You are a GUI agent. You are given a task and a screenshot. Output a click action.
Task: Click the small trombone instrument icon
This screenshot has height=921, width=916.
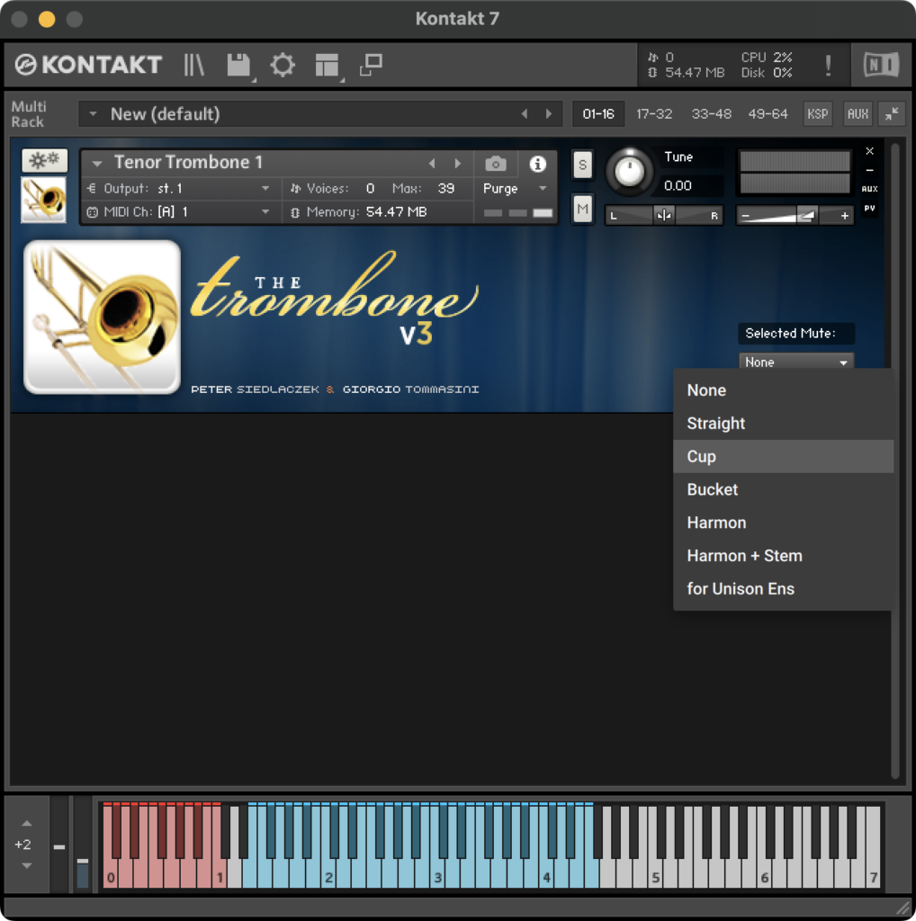click(x=43, y=200)
